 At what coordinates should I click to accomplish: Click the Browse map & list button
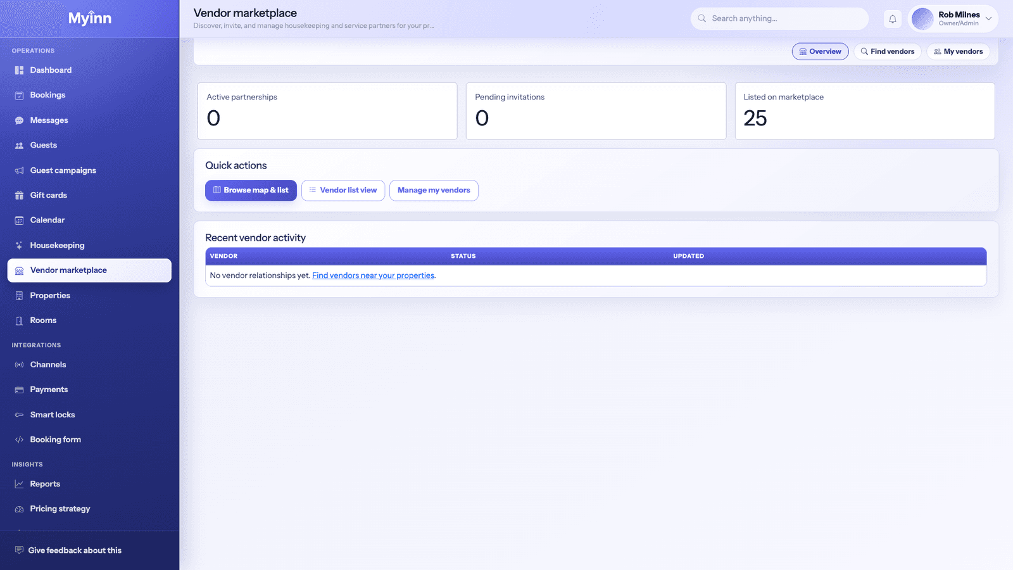click(251, 190)
